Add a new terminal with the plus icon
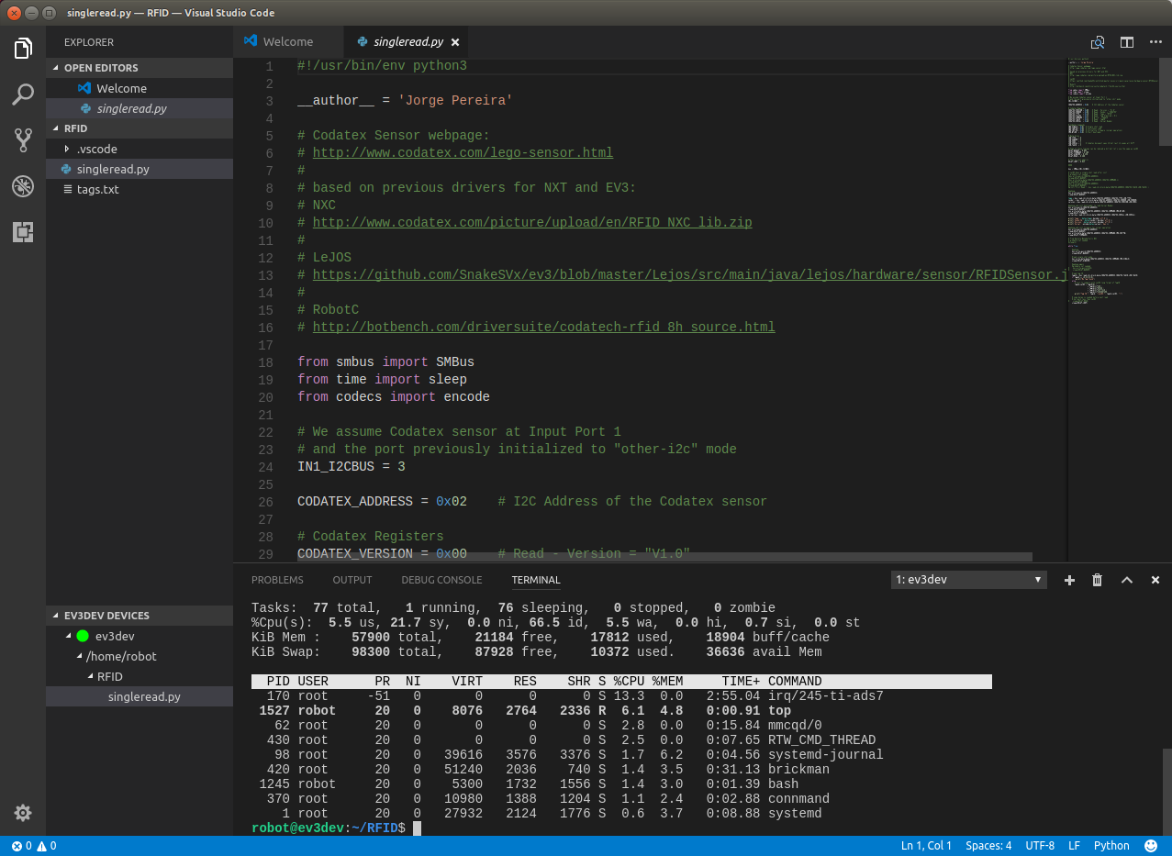1172x856 pixels. tap(1068, 580)
